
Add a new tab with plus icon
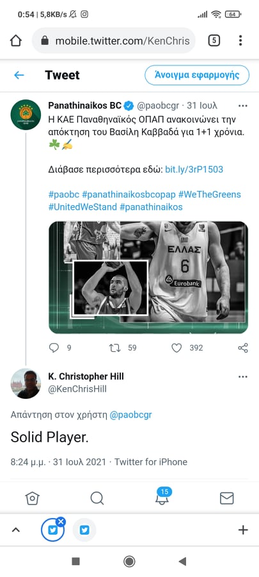[x=243, y=530]
